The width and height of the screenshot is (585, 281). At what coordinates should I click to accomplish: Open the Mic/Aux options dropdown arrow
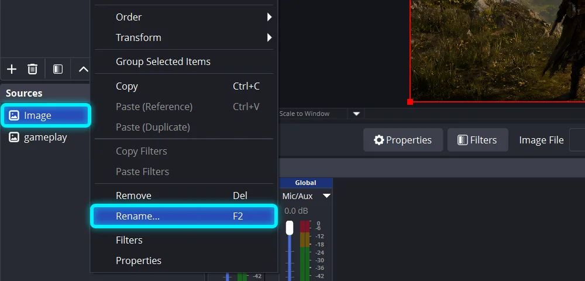tap(327, 196)
